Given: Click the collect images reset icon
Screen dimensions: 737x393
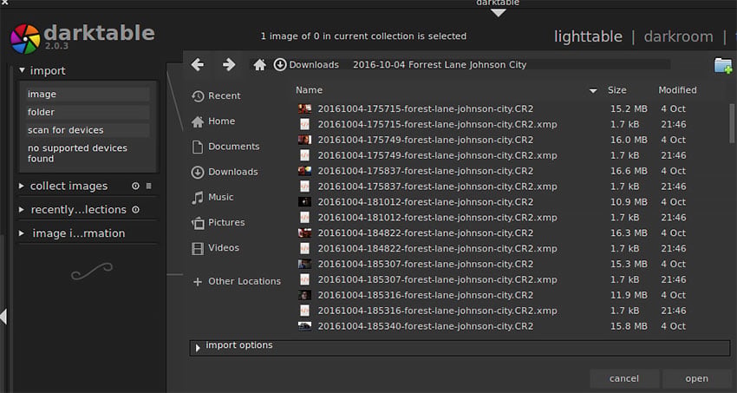Looking at the screenshot, I should pyautogui.click(x=135, y=187).
